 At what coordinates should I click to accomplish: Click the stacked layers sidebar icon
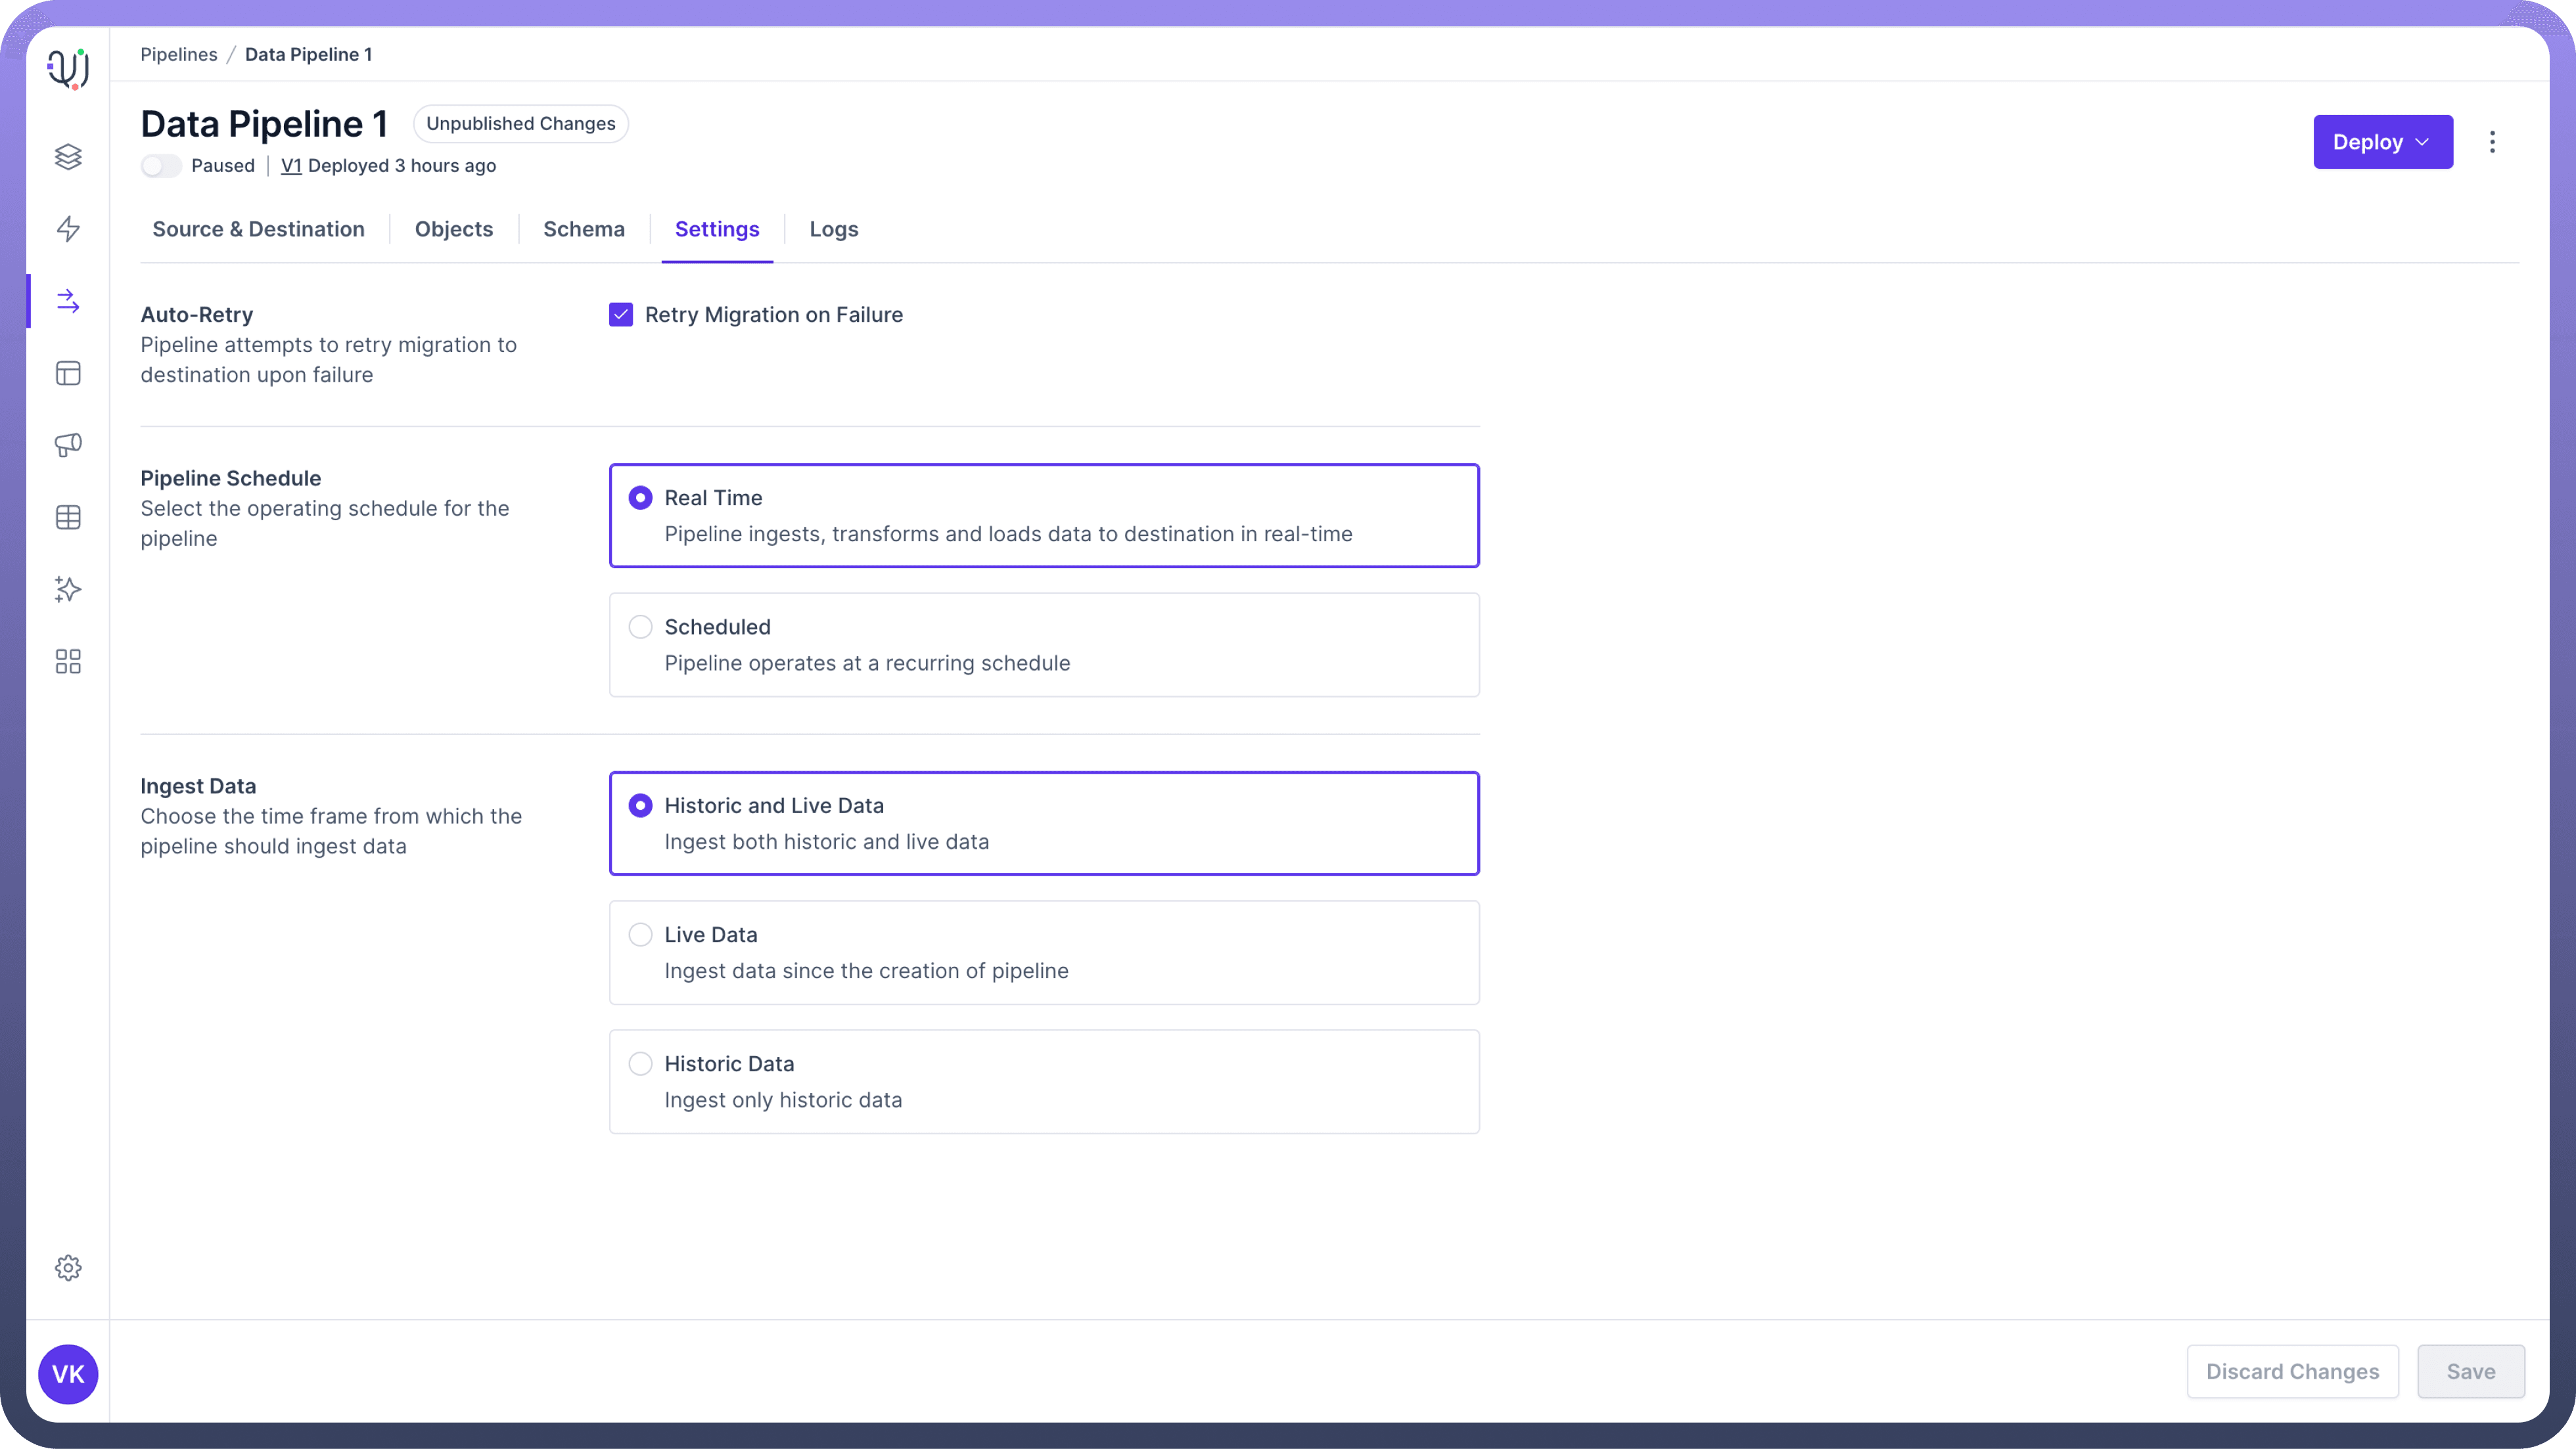click(68, 157)
